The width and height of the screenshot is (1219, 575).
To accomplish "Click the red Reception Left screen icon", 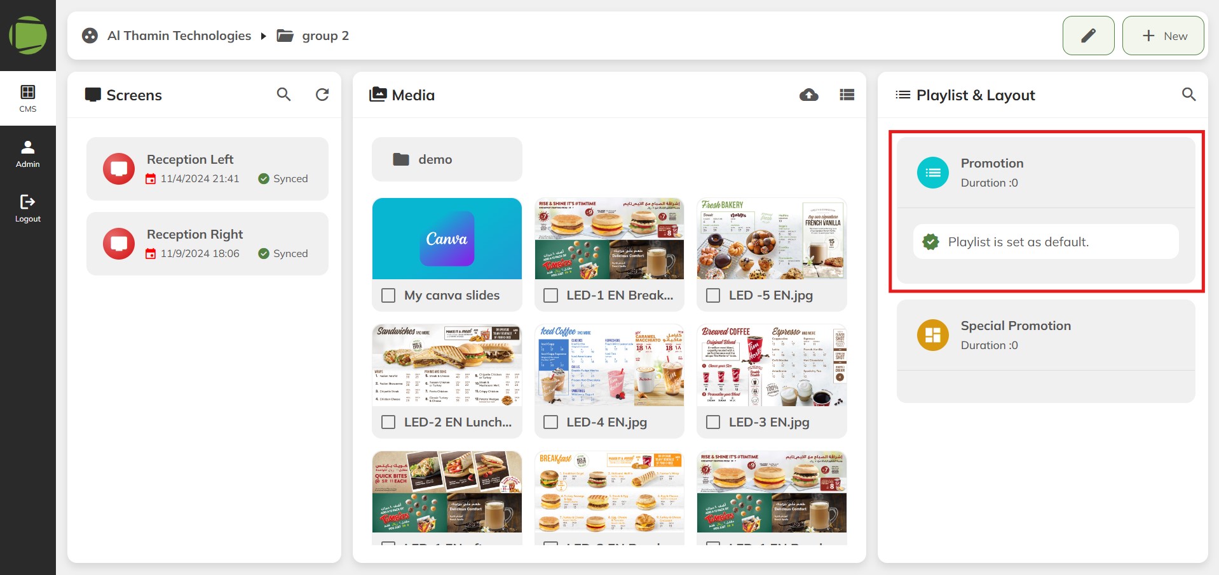I will coord(119,169).
